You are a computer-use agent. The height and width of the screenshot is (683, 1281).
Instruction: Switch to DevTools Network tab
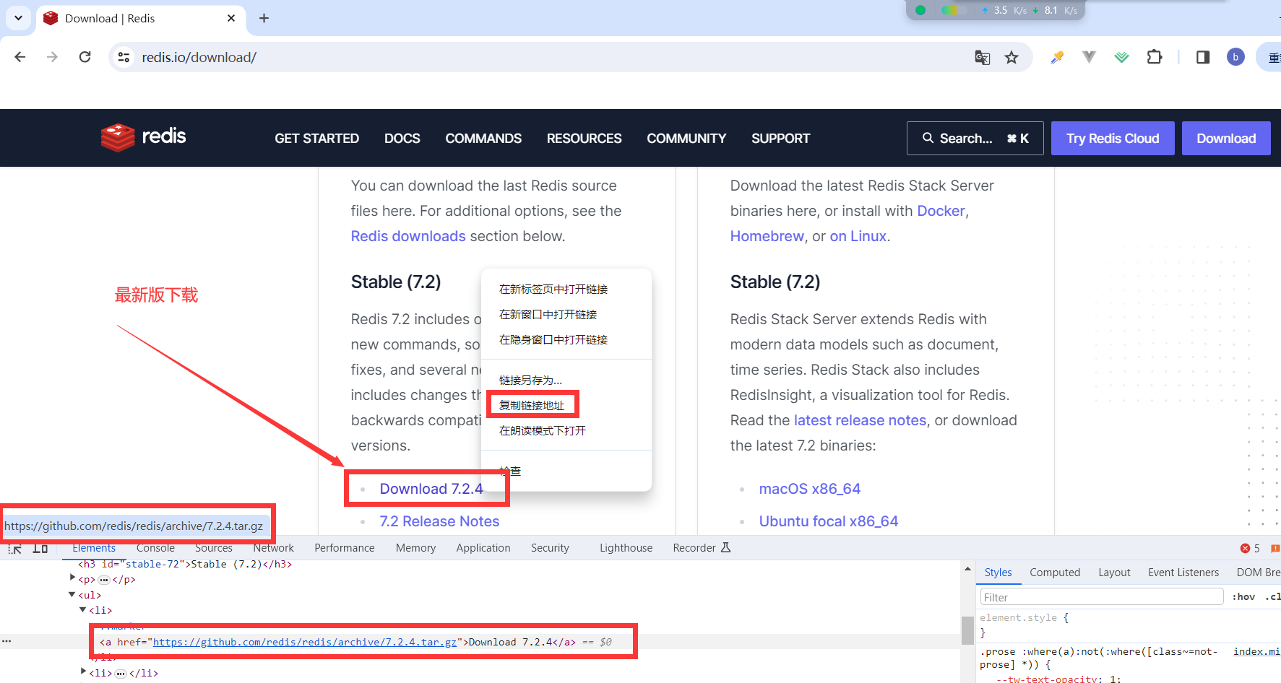point(273,548)
